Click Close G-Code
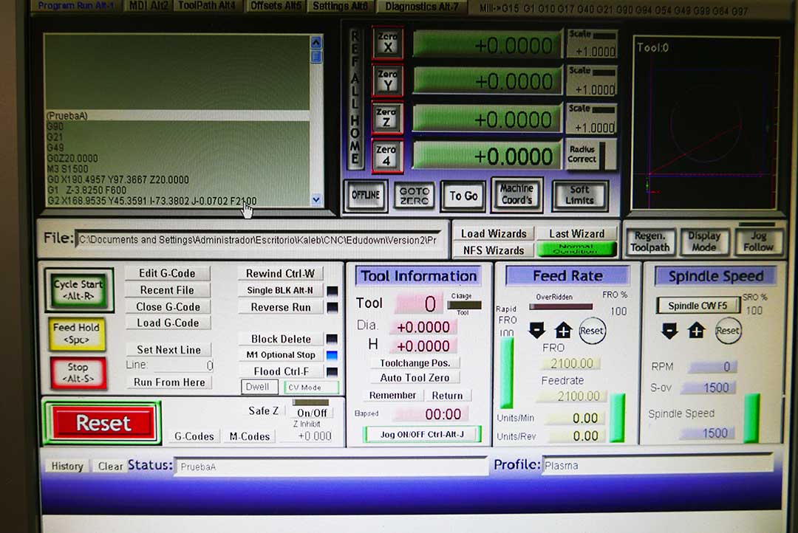Viewport: 798px width, 533px height. (x=168, y=306)
